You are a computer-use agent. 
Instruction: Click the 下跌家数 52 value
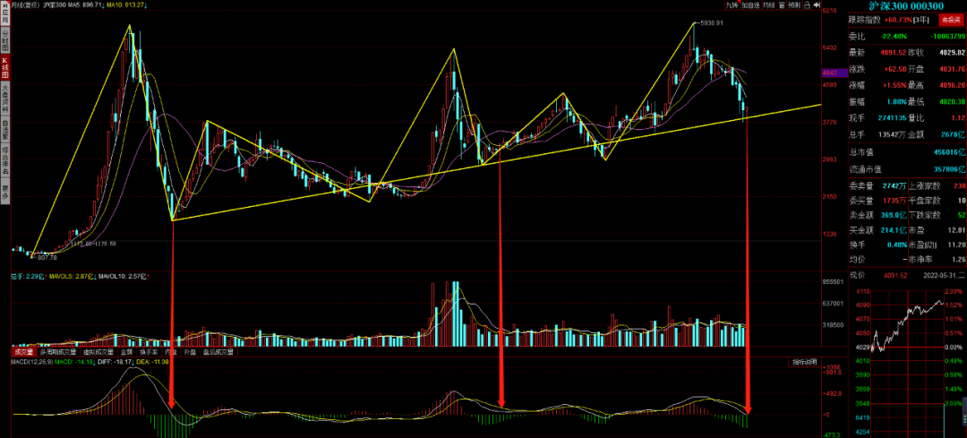(x=960, y=215)
